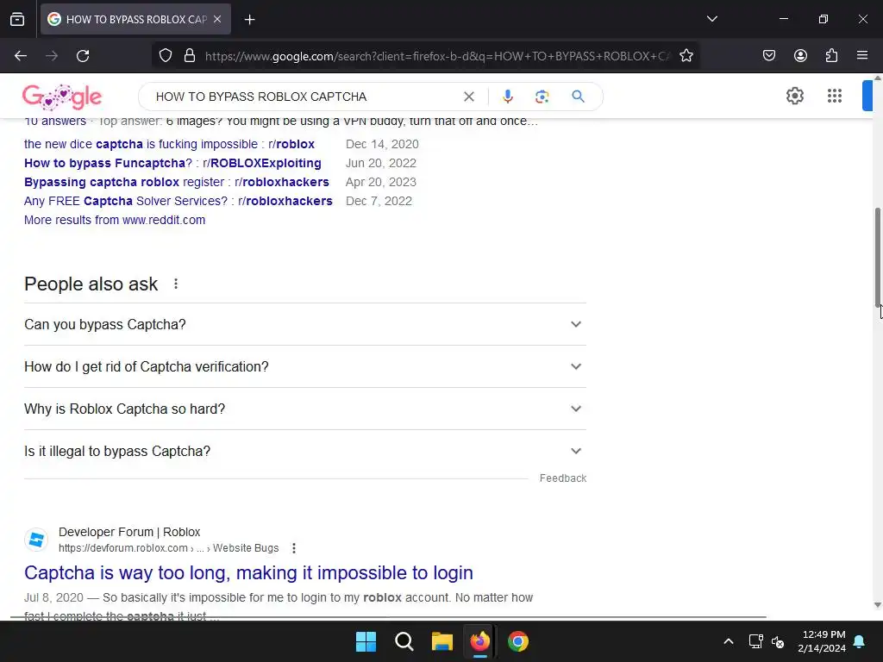The width and height of the screenshot is (883, 662).
Task: Show site security padlock info
Action: tap(190, 56)
